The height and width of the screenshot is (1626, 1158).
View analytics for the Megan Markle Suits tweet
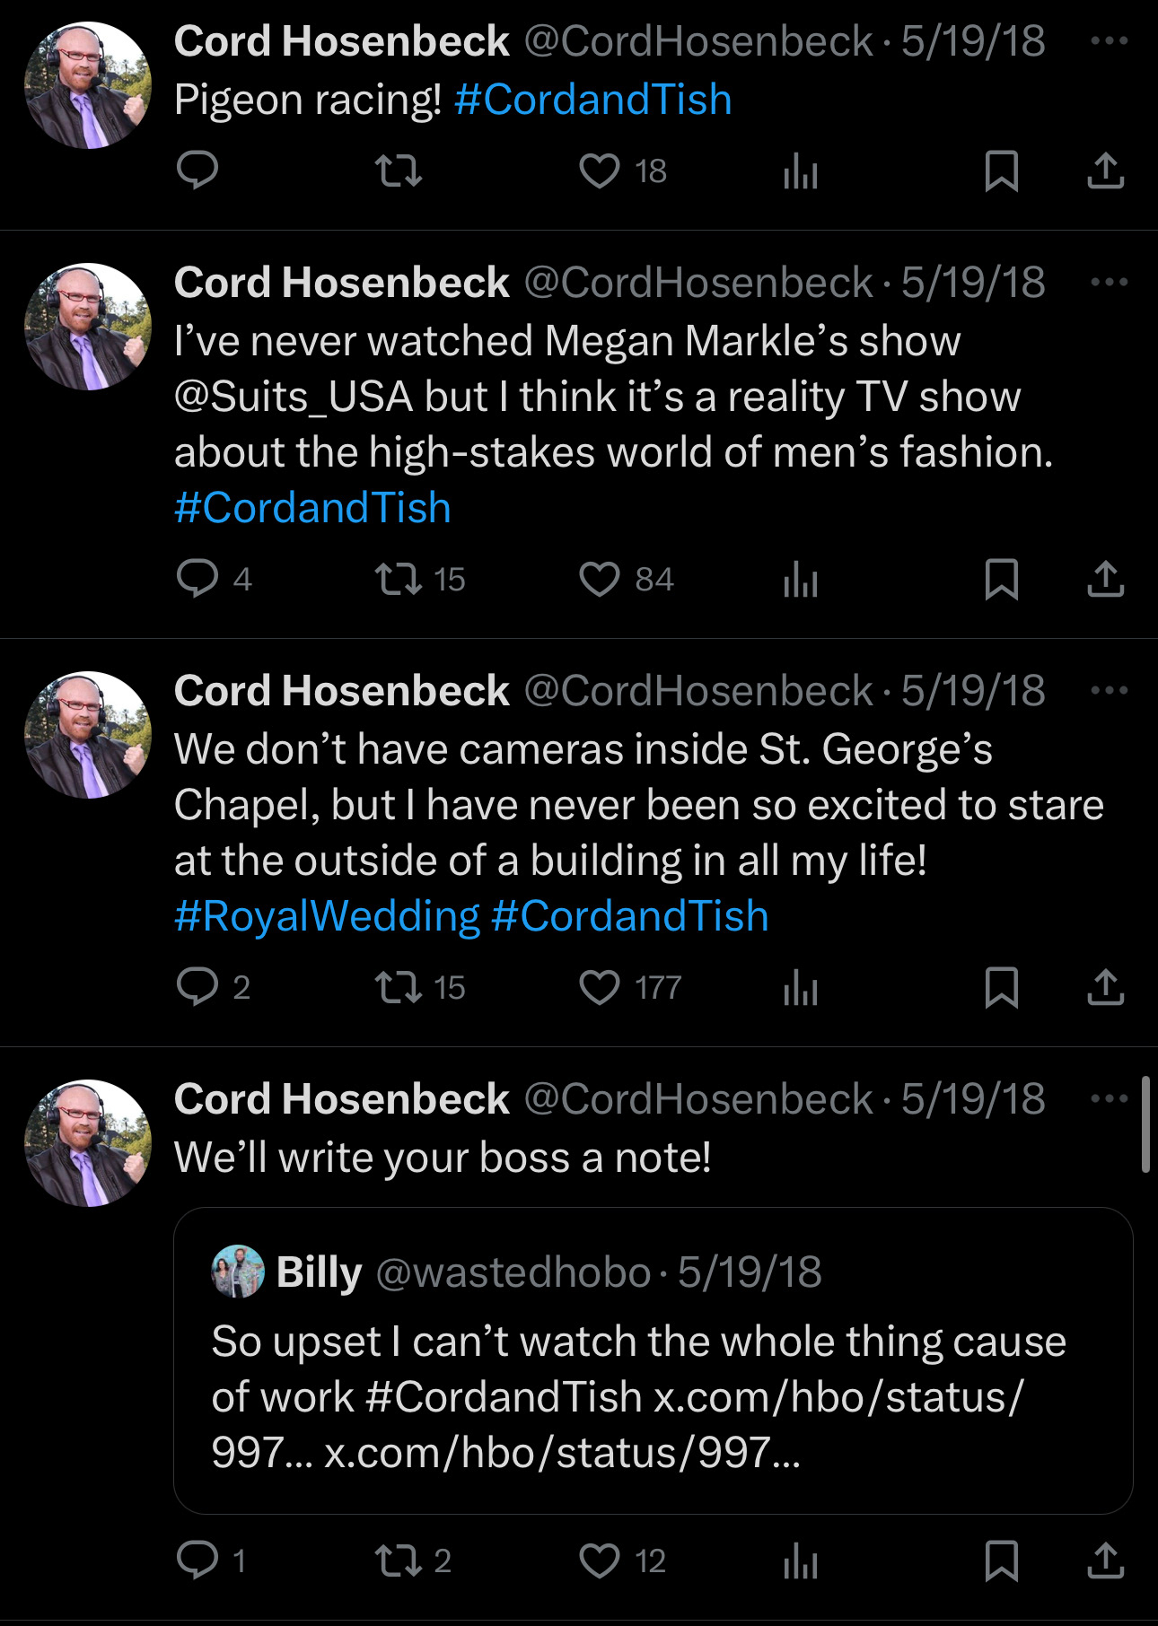[800, 579]
